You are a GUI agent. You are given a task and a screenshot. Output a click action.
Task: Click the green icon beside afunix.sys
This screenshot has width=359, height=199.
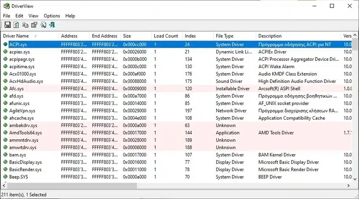5,103
